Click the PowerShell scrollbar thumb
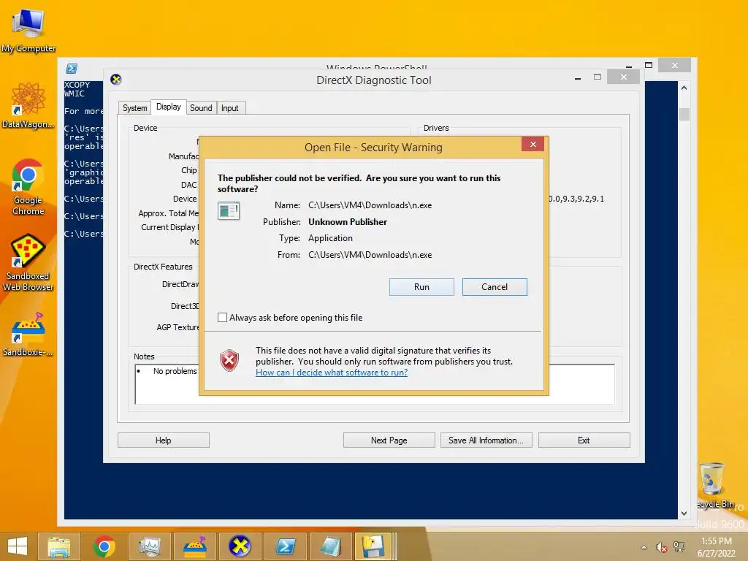The image size is (748, 561). [684, 115]
